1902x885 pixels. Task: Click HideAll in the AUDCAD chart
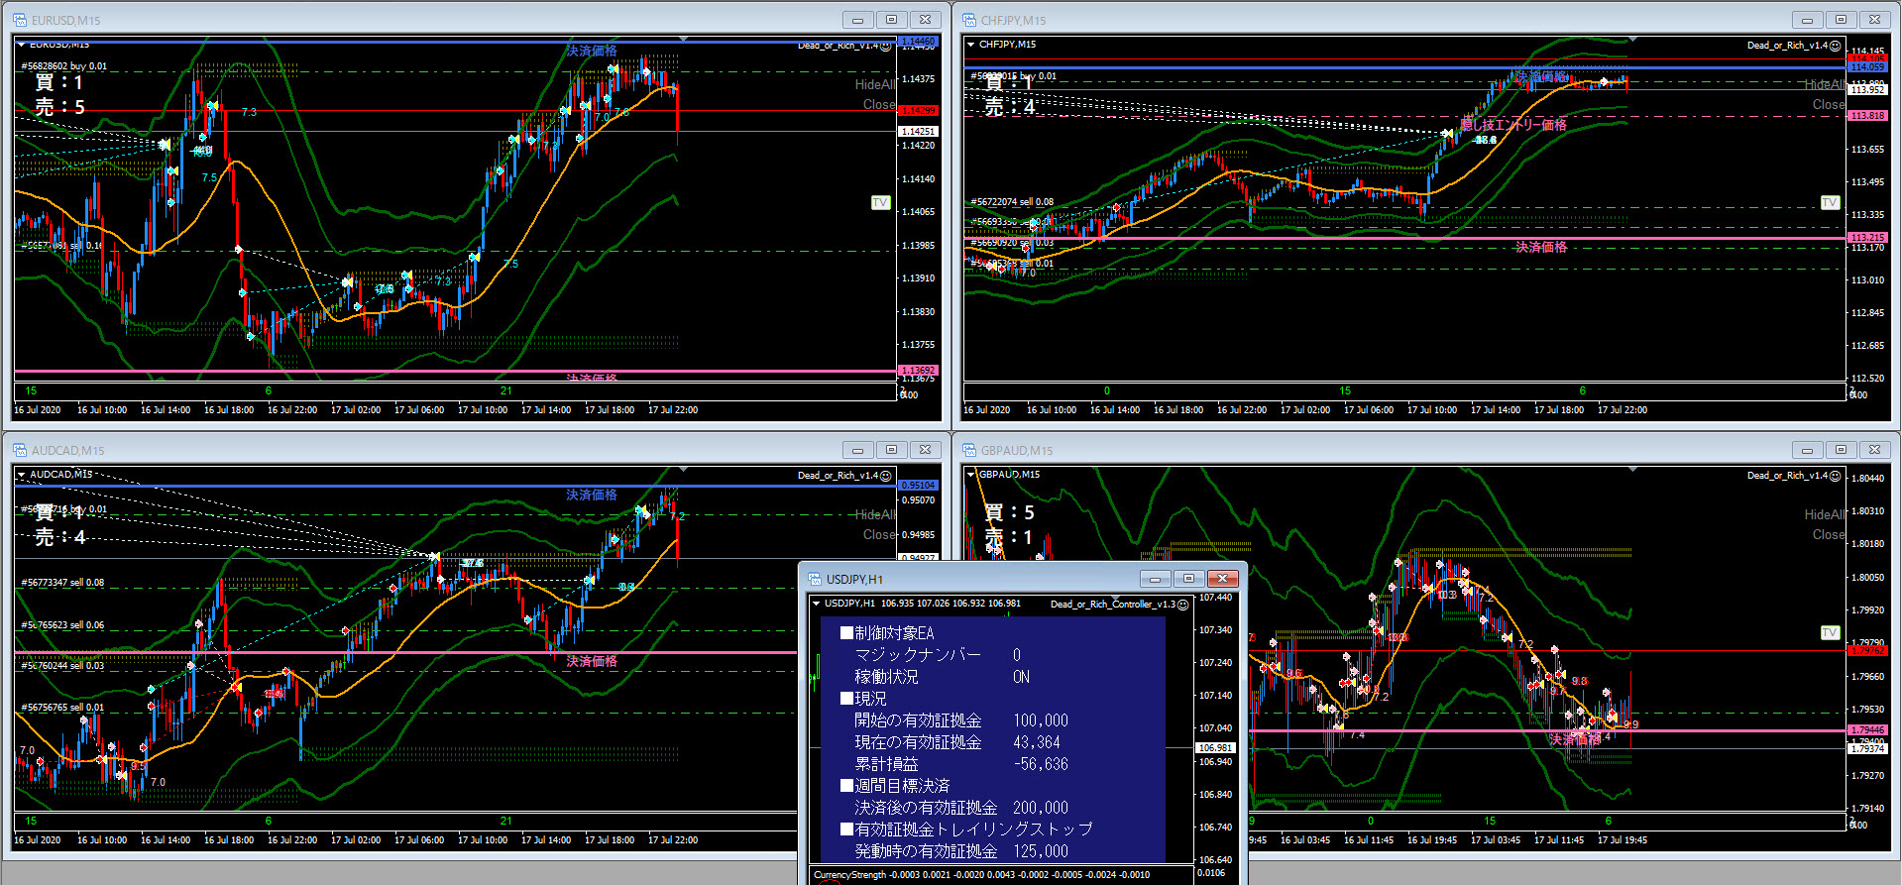click(875, 515)
